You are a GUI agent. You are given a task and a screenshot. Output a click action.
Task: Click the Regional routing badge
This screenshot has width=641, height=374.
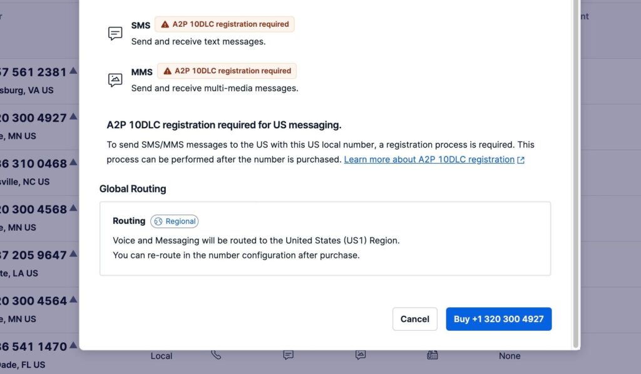175,221
